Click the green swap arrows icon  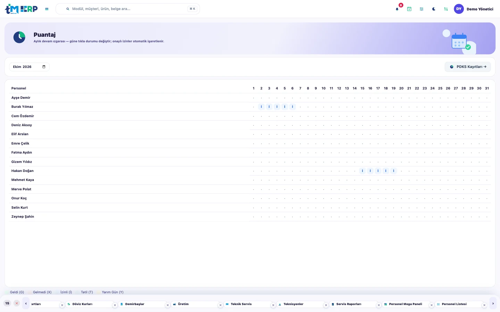point(446,9)
